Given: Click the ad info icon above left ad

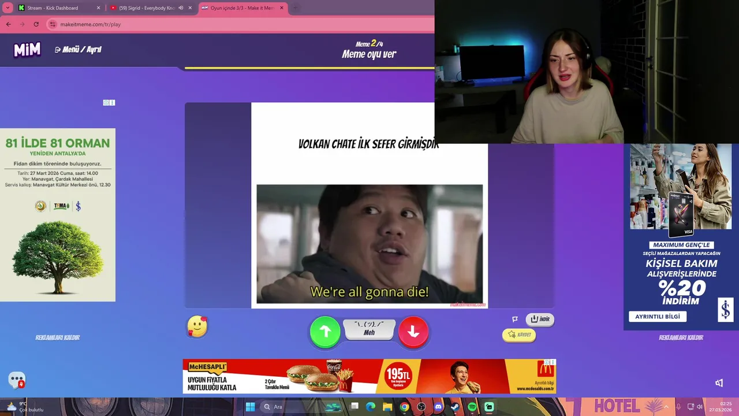Looking at the screenshot, I should (106, 103).
